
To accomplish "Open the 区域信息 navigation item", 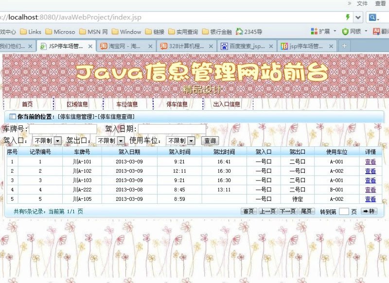I will coord(77,104).
